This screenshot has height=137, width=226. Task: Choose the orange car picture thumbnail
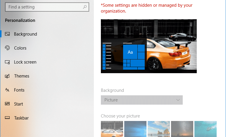click(x=112, y=129)
